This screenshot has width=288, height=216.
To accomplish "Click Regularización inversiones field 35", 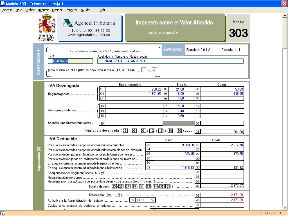I will point(222,177).
